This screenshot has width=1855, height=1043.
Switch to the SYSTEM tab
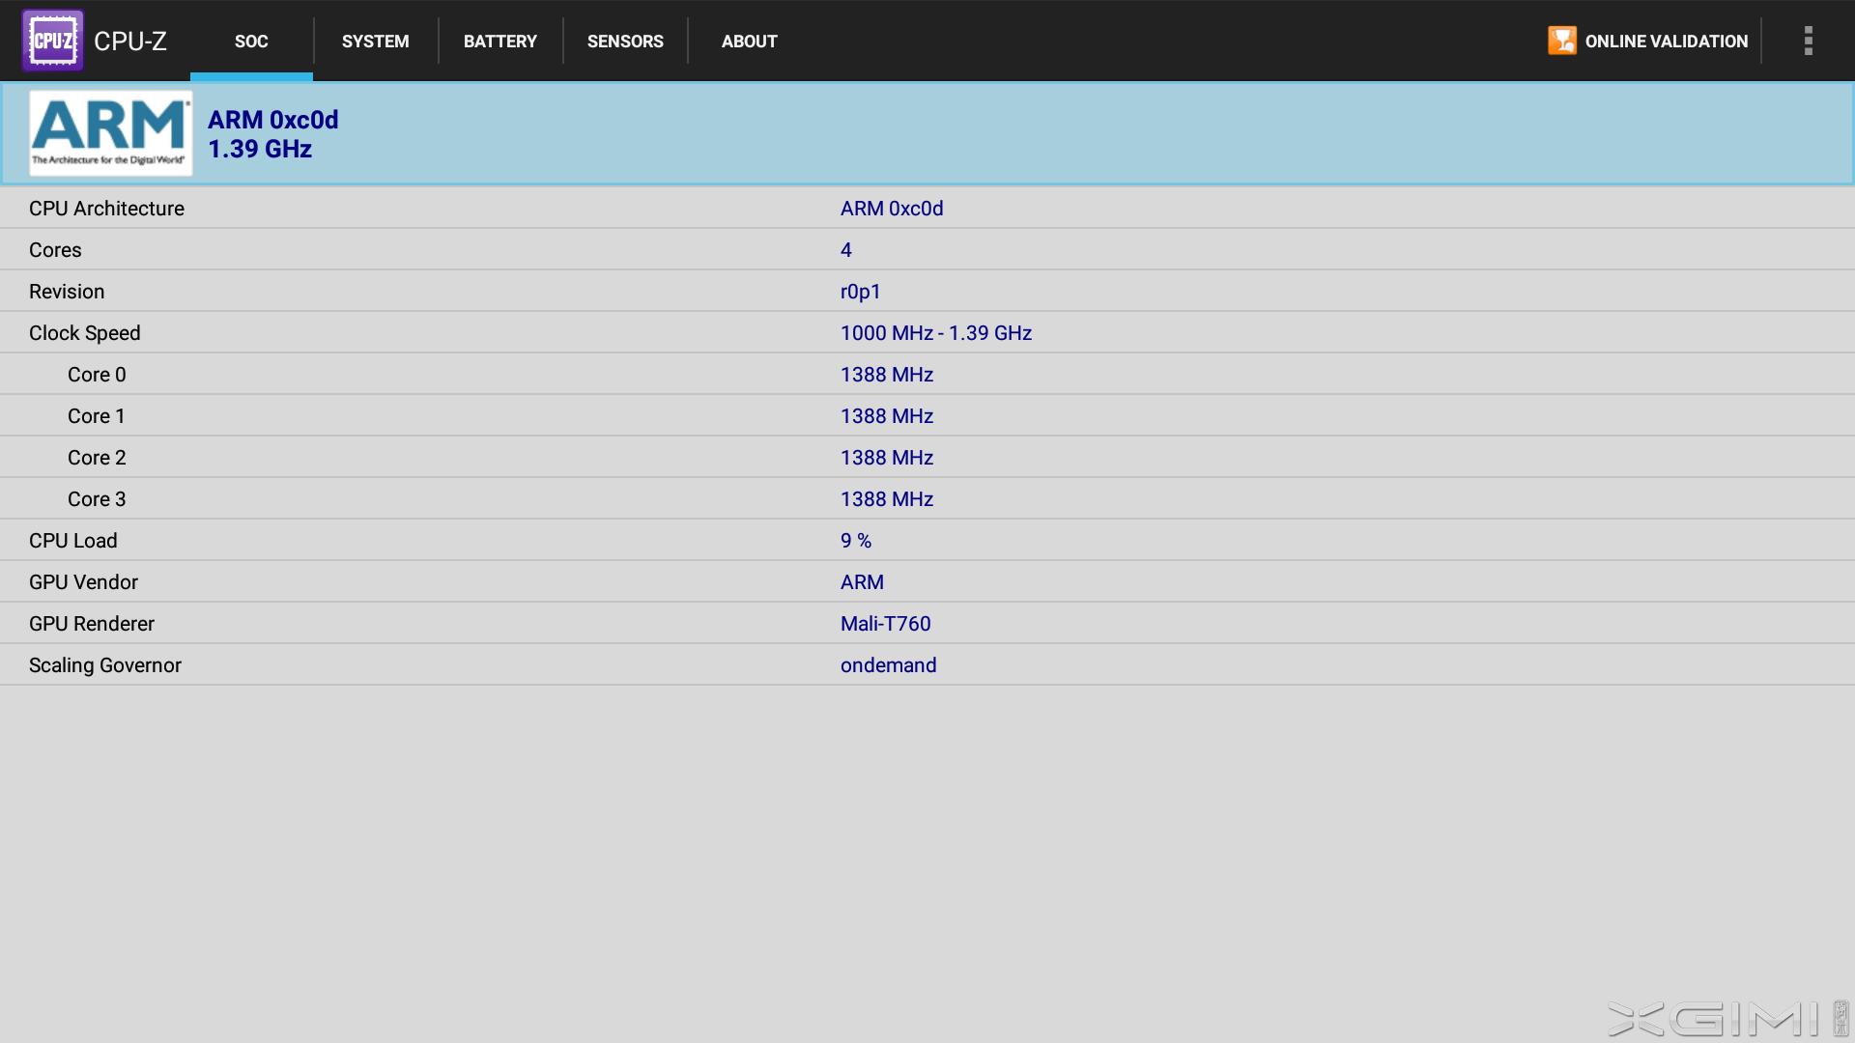(x=375, y=42)
